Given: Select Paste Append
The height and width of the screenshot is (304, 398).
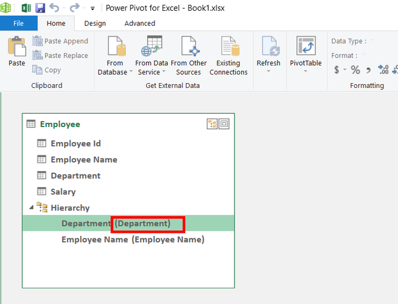Looking at the screenshot, I should [60, 41].
